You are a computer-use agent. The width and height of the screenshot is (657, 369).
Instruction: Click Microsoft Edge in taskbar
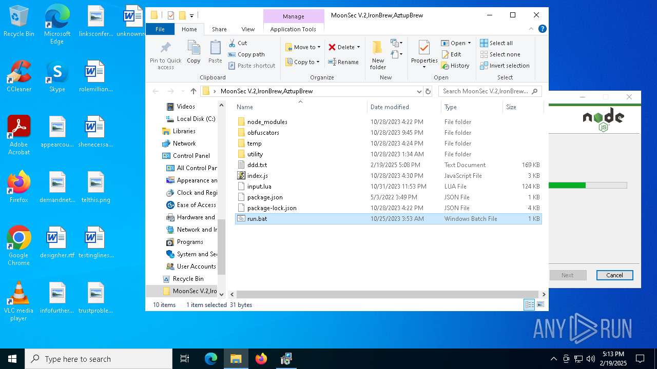click(x=211, y=359)
